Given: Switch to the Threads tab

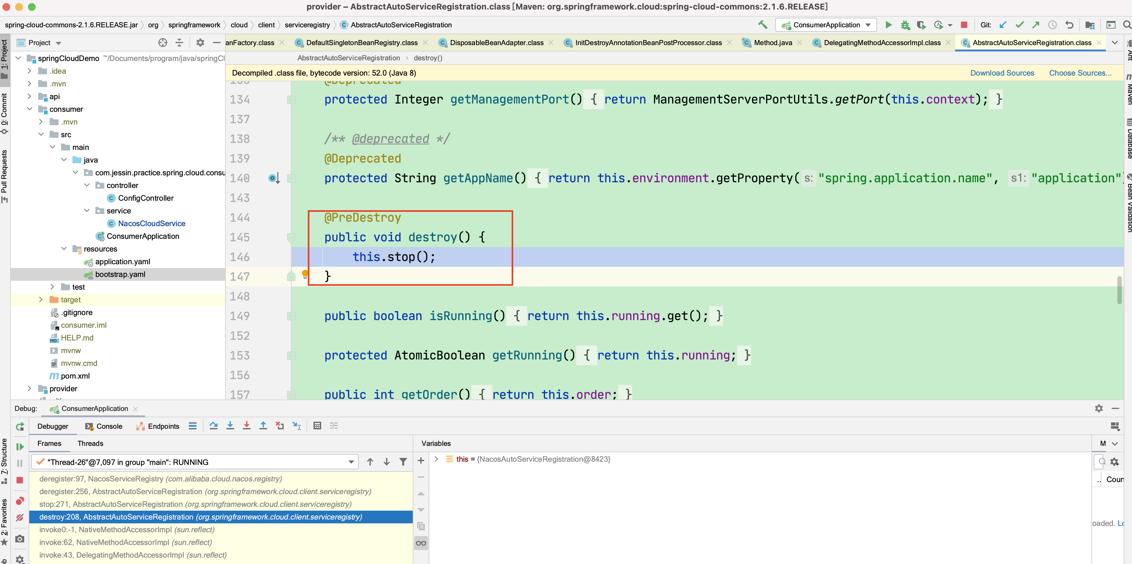Looking at the screenshot, I should [x=90, y=443].
